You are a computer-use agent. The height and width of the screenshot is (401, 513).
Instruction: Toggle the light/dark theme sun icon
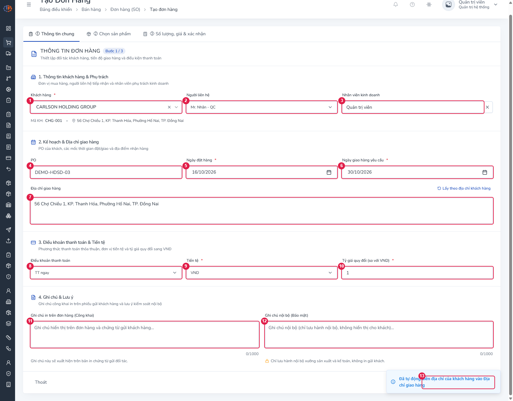(x=429, y=4)
